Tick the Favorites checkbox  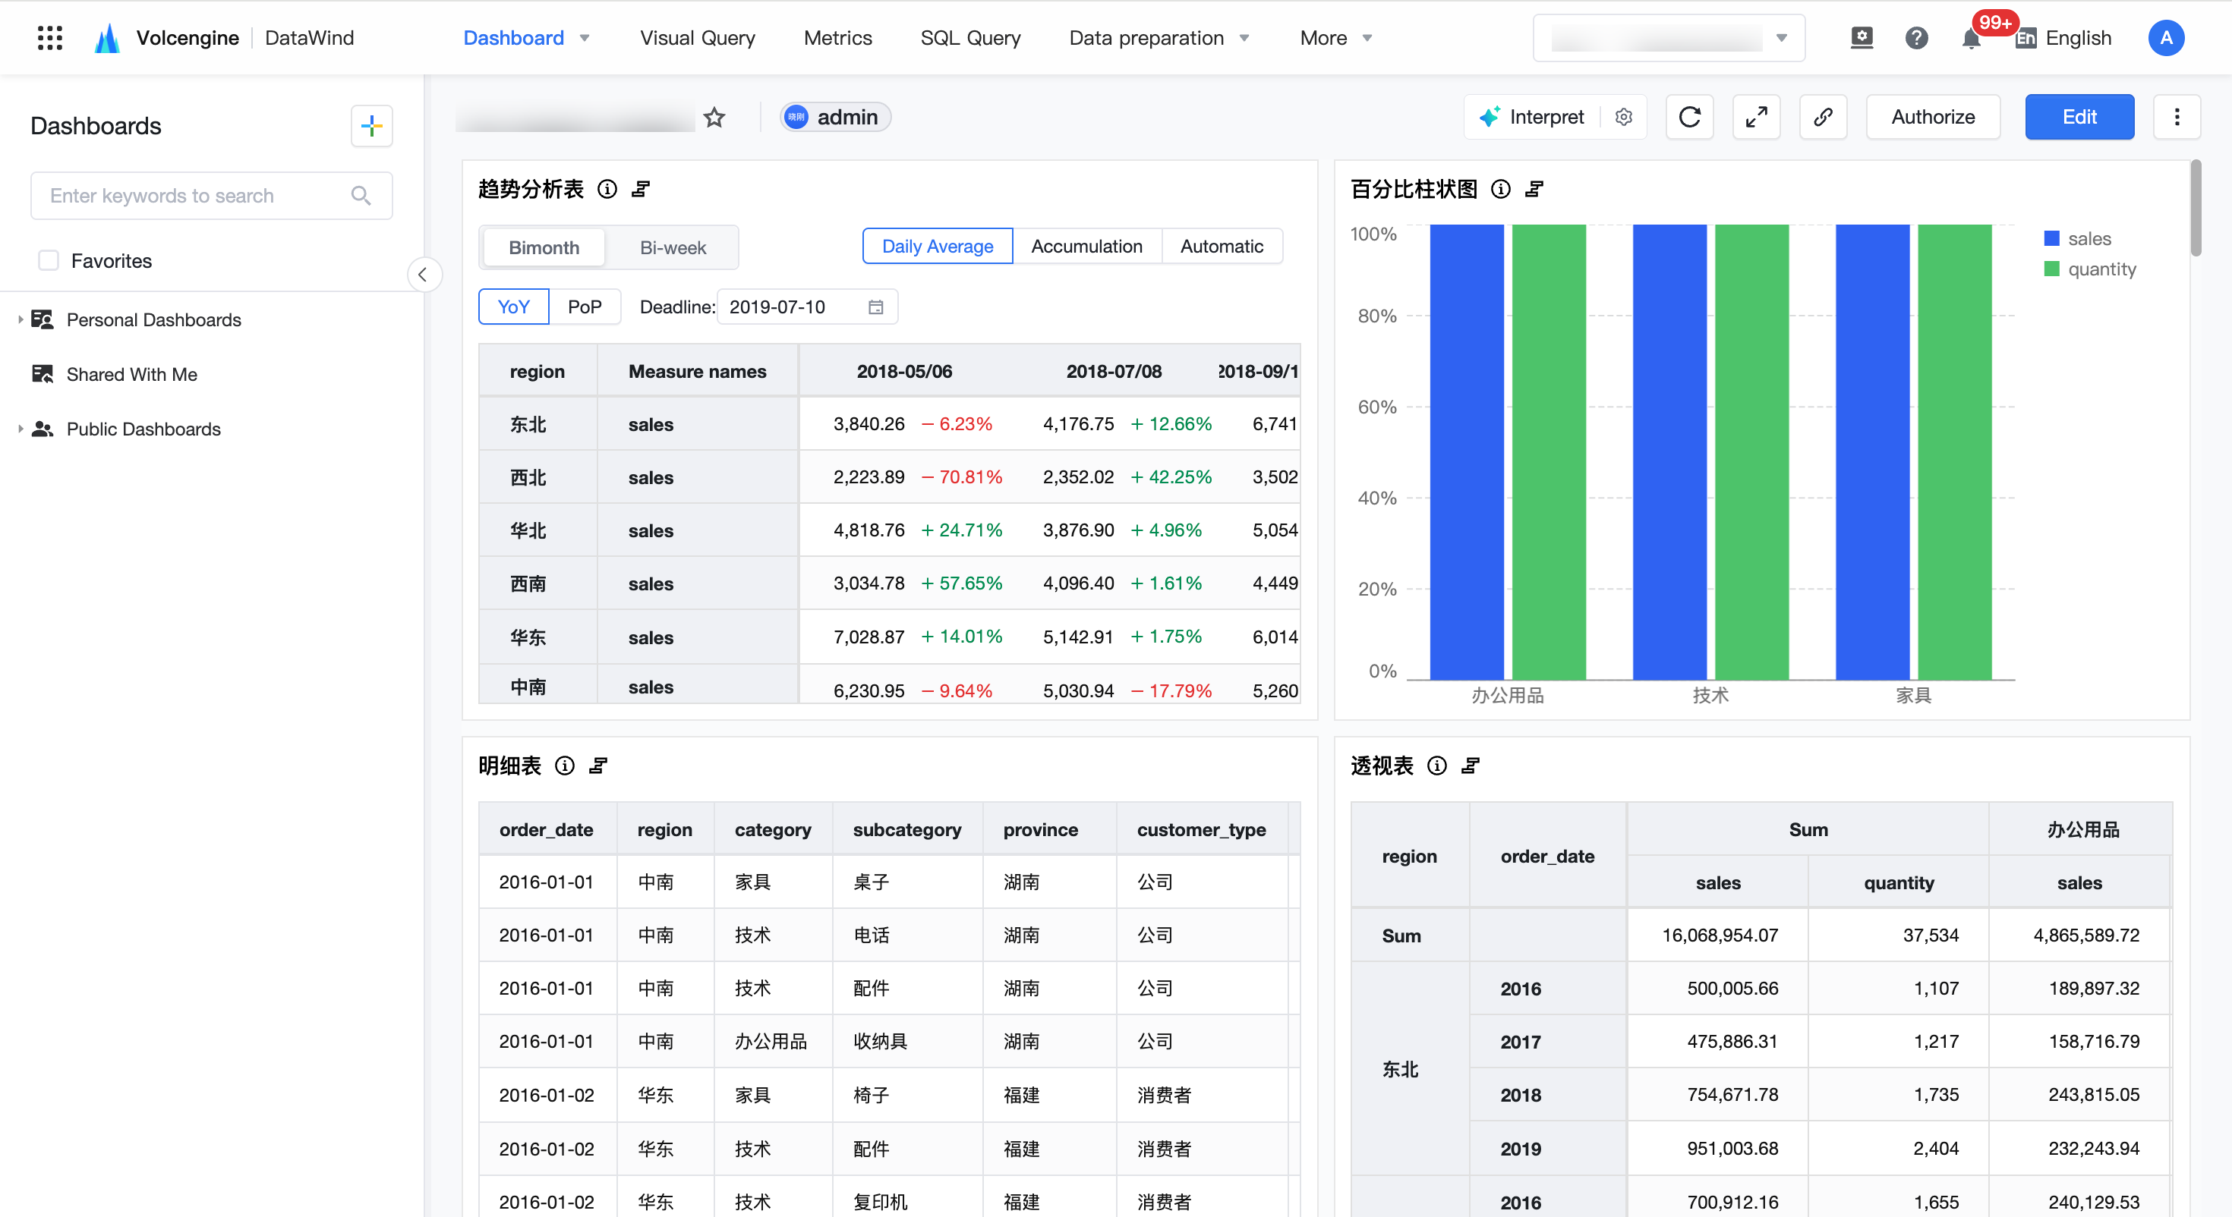tap(49, 261)
